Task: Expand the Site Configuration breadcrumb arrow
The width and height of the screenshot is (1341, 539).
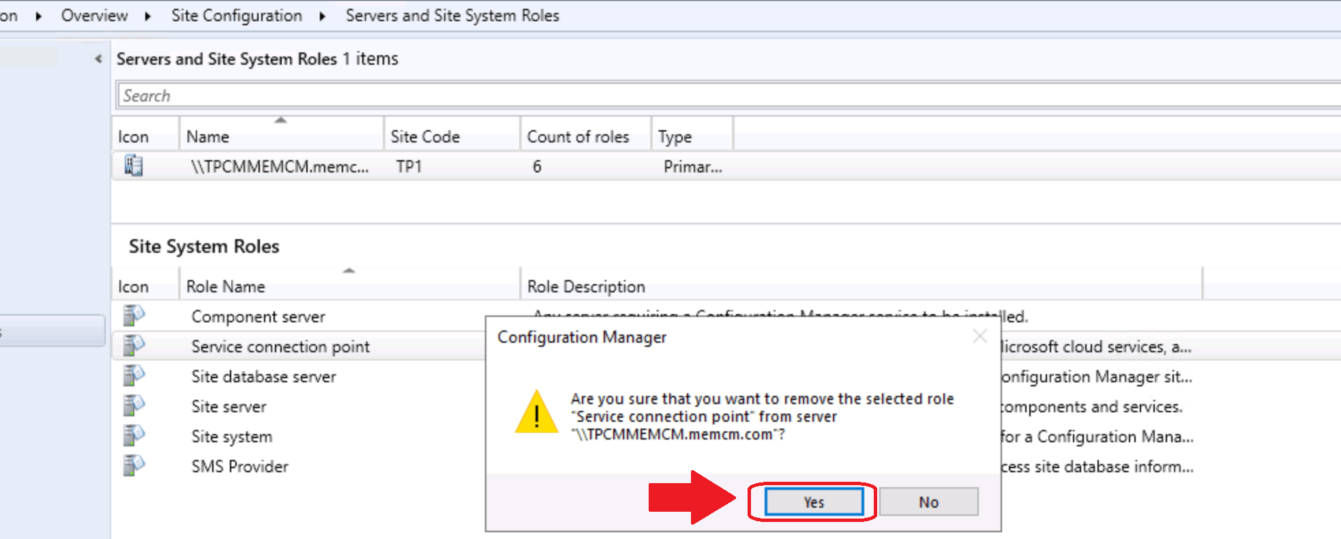Action: (323, 16)
